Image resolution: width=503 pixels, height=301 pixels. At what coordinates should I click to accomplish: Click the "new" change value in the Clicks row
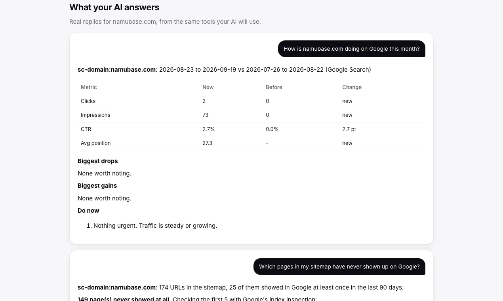(347, 101)
